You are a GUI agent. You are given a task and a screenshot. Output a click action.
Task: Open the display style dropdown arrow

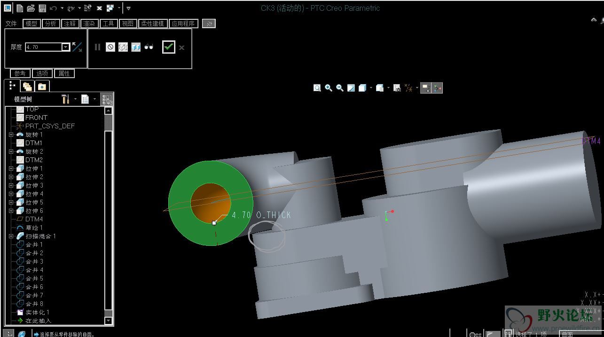(x=371, y=88)
